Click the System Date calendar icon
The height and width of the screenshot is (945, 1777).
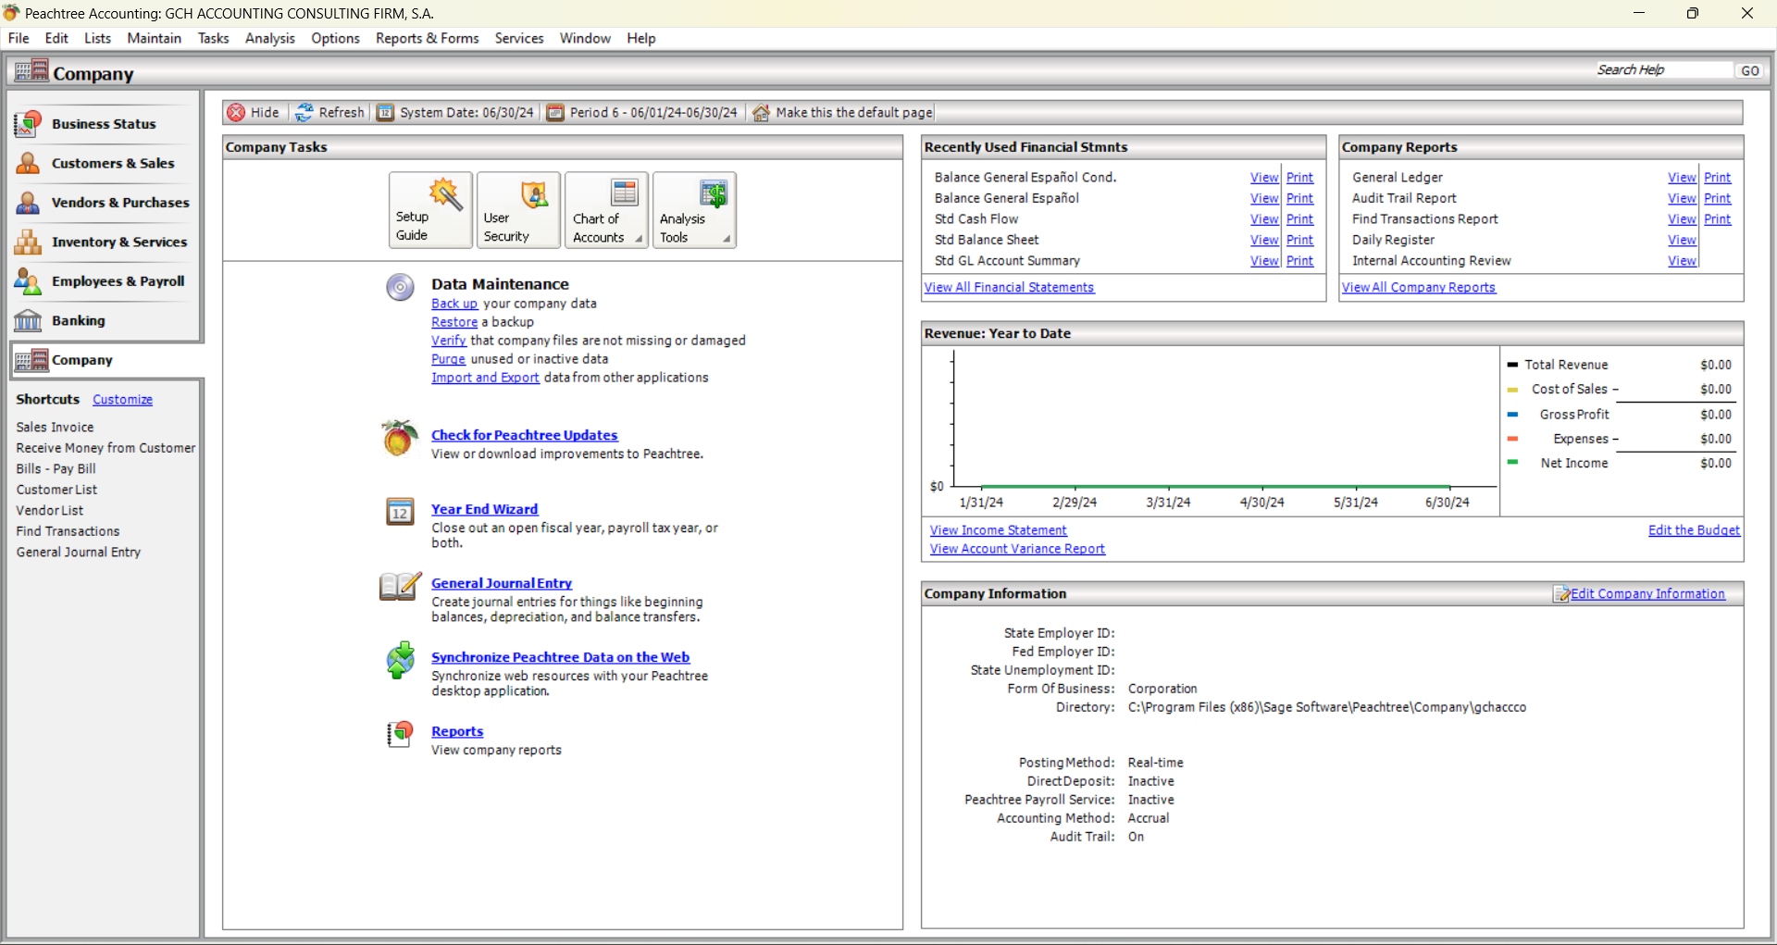(x=385, y=112)
